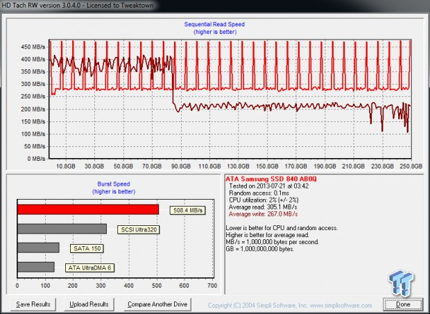Screen dimensions: 430x314
Task: Click the gray SATA 150 bar
Action: pyautogui.click(x=38, y=247)
